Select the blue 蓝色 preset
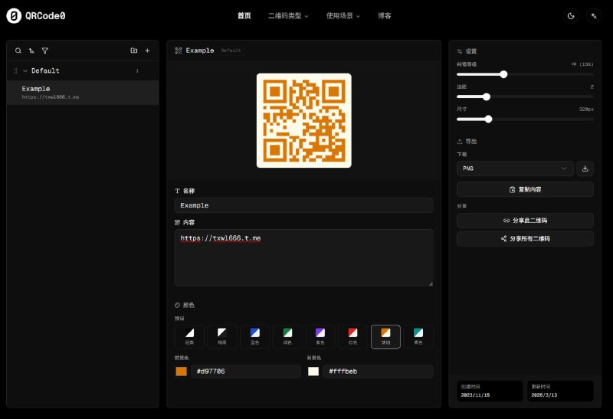The width and height of the screenshot is (613, 419). click(255, 336)
